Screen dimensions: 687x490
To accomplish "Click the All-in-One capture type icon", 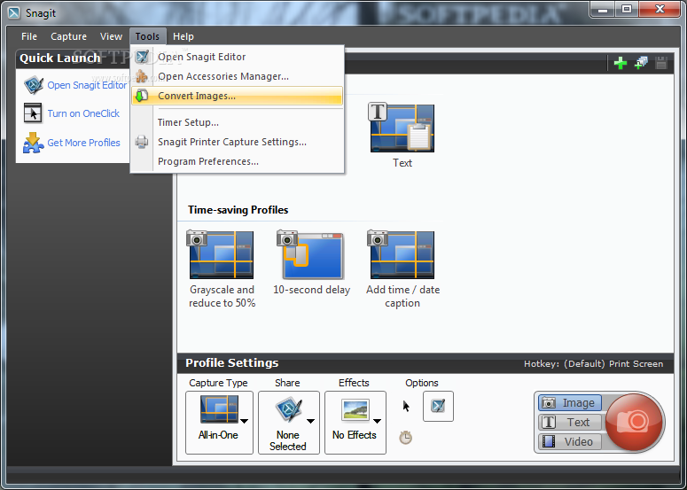I will 219,409.
